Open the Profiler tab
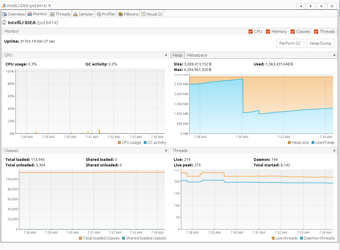The height and width of the screenshot is (250, 340). coord(106,14)
